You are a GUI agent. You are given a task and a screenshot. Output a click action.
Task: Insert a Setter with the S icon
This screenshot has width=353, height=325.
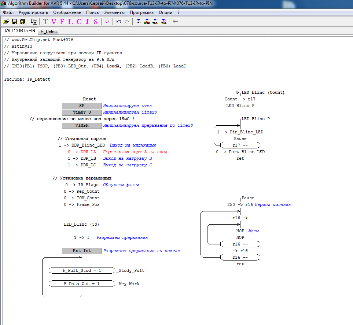click(96, 22)
